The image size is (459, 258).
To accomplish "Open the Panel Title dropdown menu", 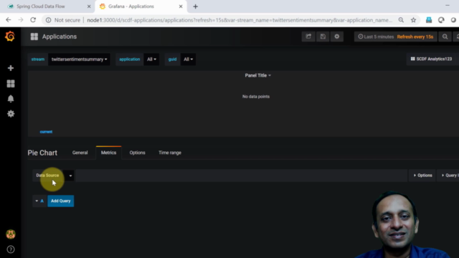I will [257, 75].
